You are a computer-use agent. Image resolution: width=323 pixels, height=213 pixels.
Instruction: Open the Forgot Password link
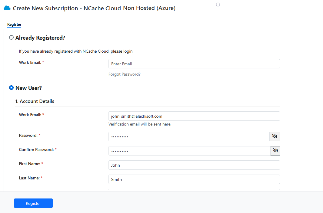click(124, 74)
